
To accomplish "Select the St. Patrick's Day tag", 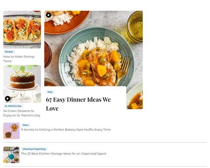I will [x=13, y=106].
